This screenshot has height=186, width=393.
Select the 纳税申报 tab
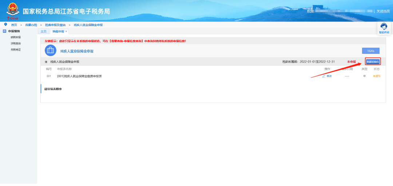(58, 32)
